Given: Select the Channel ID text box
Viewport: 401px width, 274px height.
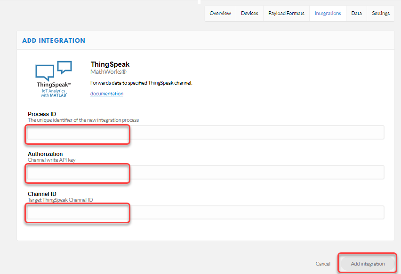Looking at the screenshot, I should (x=205, y=212).
